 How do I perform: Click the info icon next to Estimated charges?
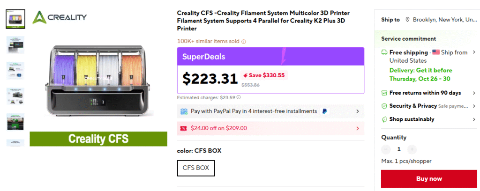(239, 98)
